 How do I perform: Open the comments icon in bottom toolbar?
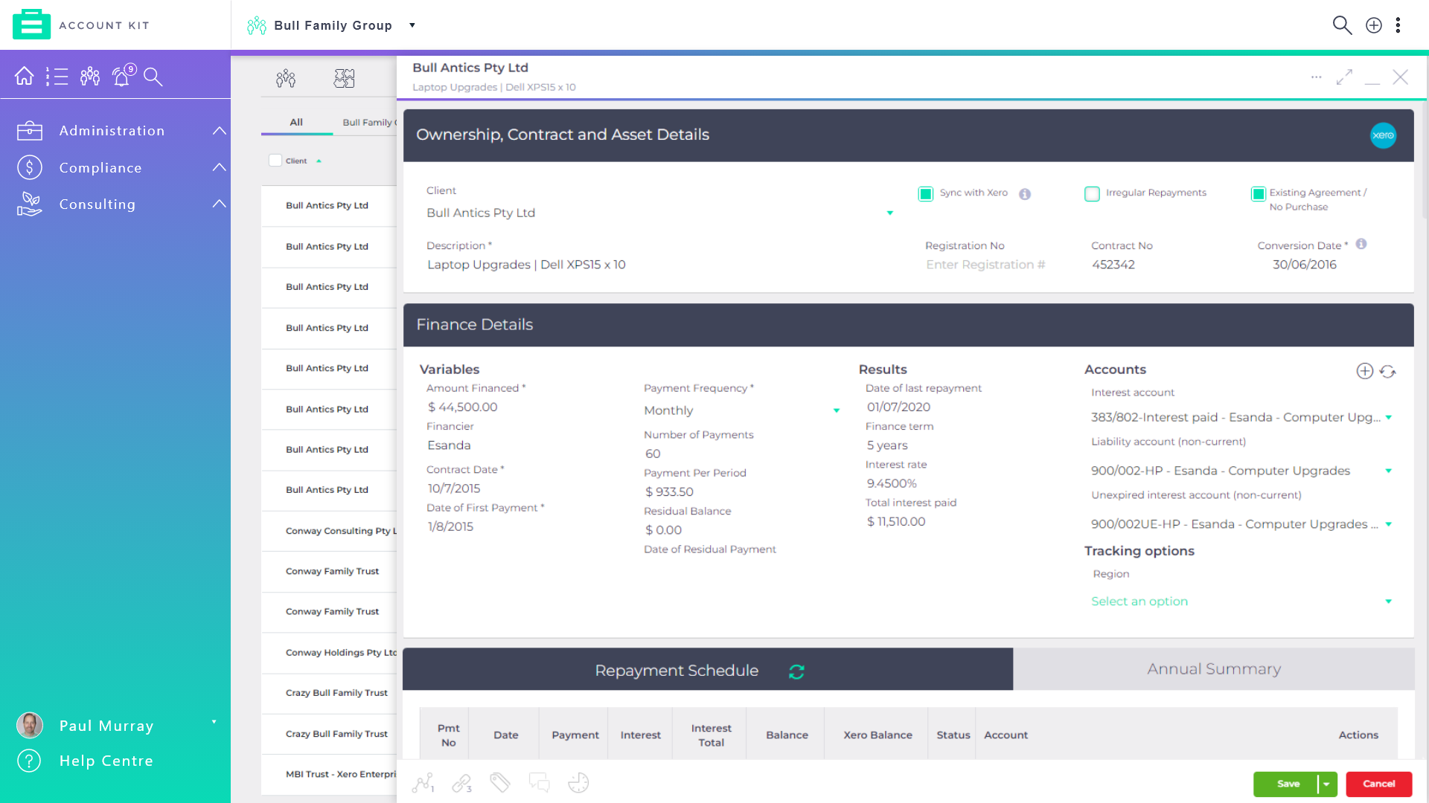pyautogui.click(x=539, y=783)
